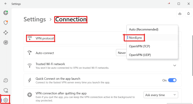Open the notifications bell icon
The height and width of the screenshot is (104, 193).
click(188, 14)
